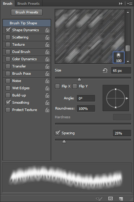Lock the Transfer brush setting
The height and width of the screenshot is (202, 134).
[47, 66]
